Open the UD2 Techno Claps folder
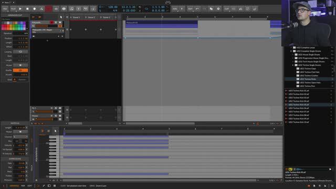Image resolution: width=336 pixels, height=189 pixels. (308, 69)
